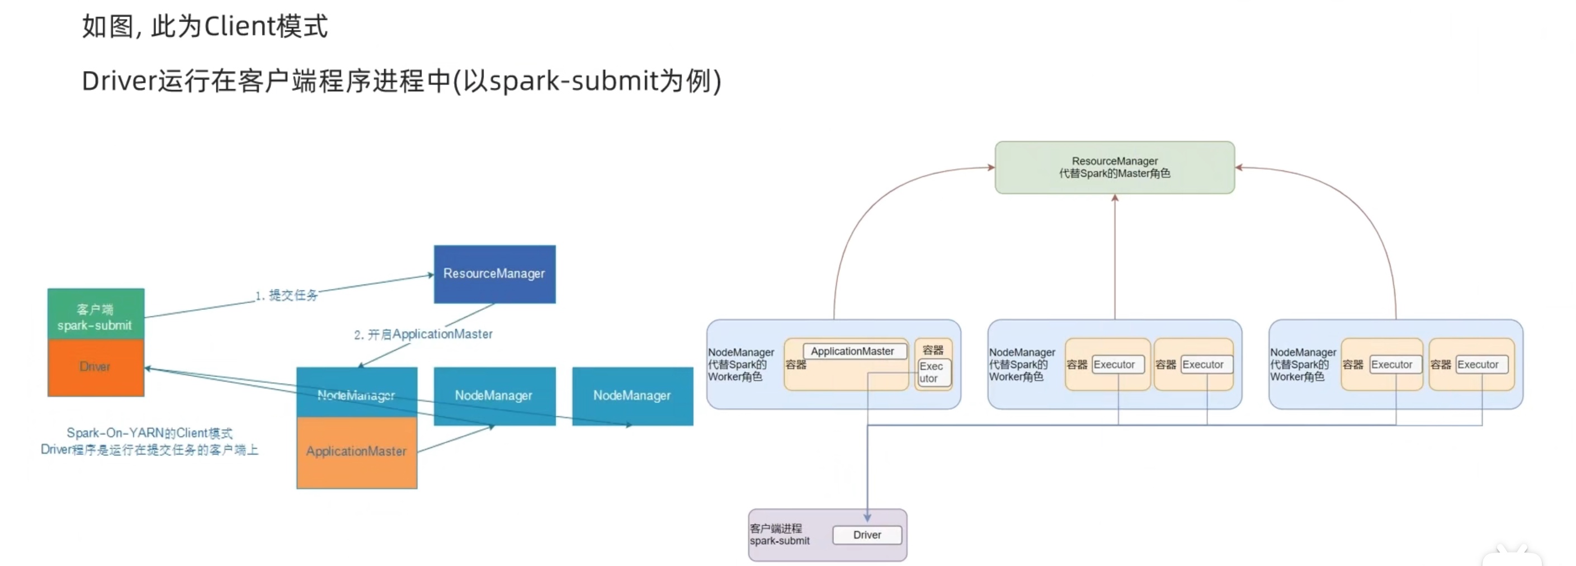
Task: Click the small Executor box beside ApplicationMaster
Action: pyautogui.click(x=933, y=372)
